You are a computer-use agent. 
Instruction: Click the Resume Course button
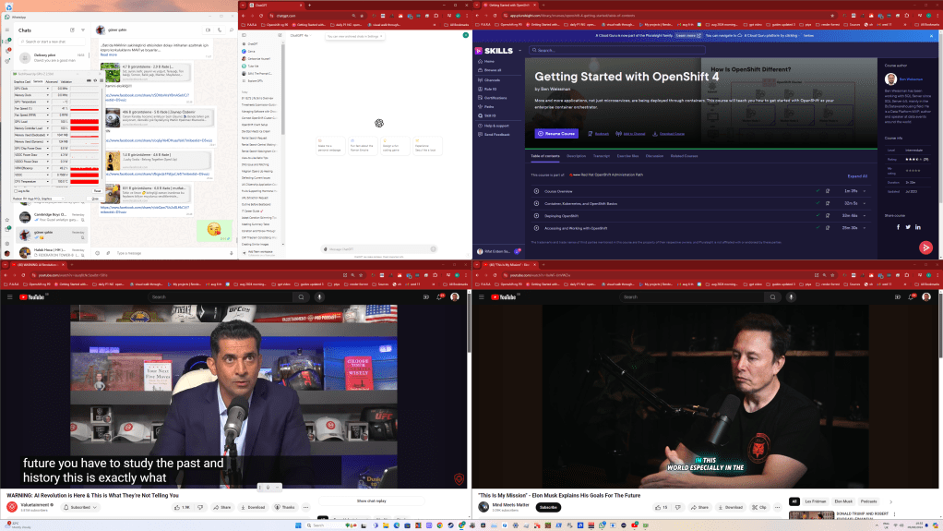556,134
